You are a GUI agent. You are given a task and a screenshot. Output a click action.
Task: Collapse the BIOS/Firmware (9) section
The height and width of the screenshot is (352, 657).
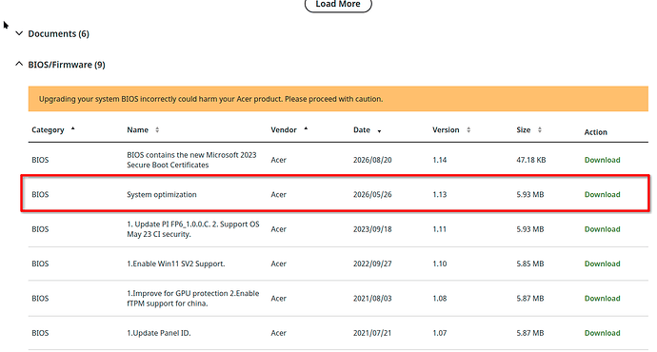pos(60,65)
